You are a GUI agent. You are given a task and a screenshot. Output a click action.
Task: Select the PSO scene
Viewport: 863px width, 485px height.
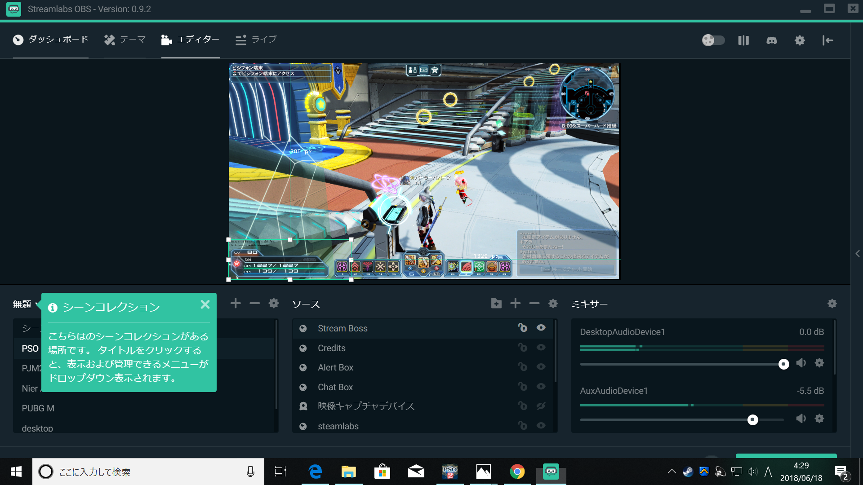[x=30, y=348]
